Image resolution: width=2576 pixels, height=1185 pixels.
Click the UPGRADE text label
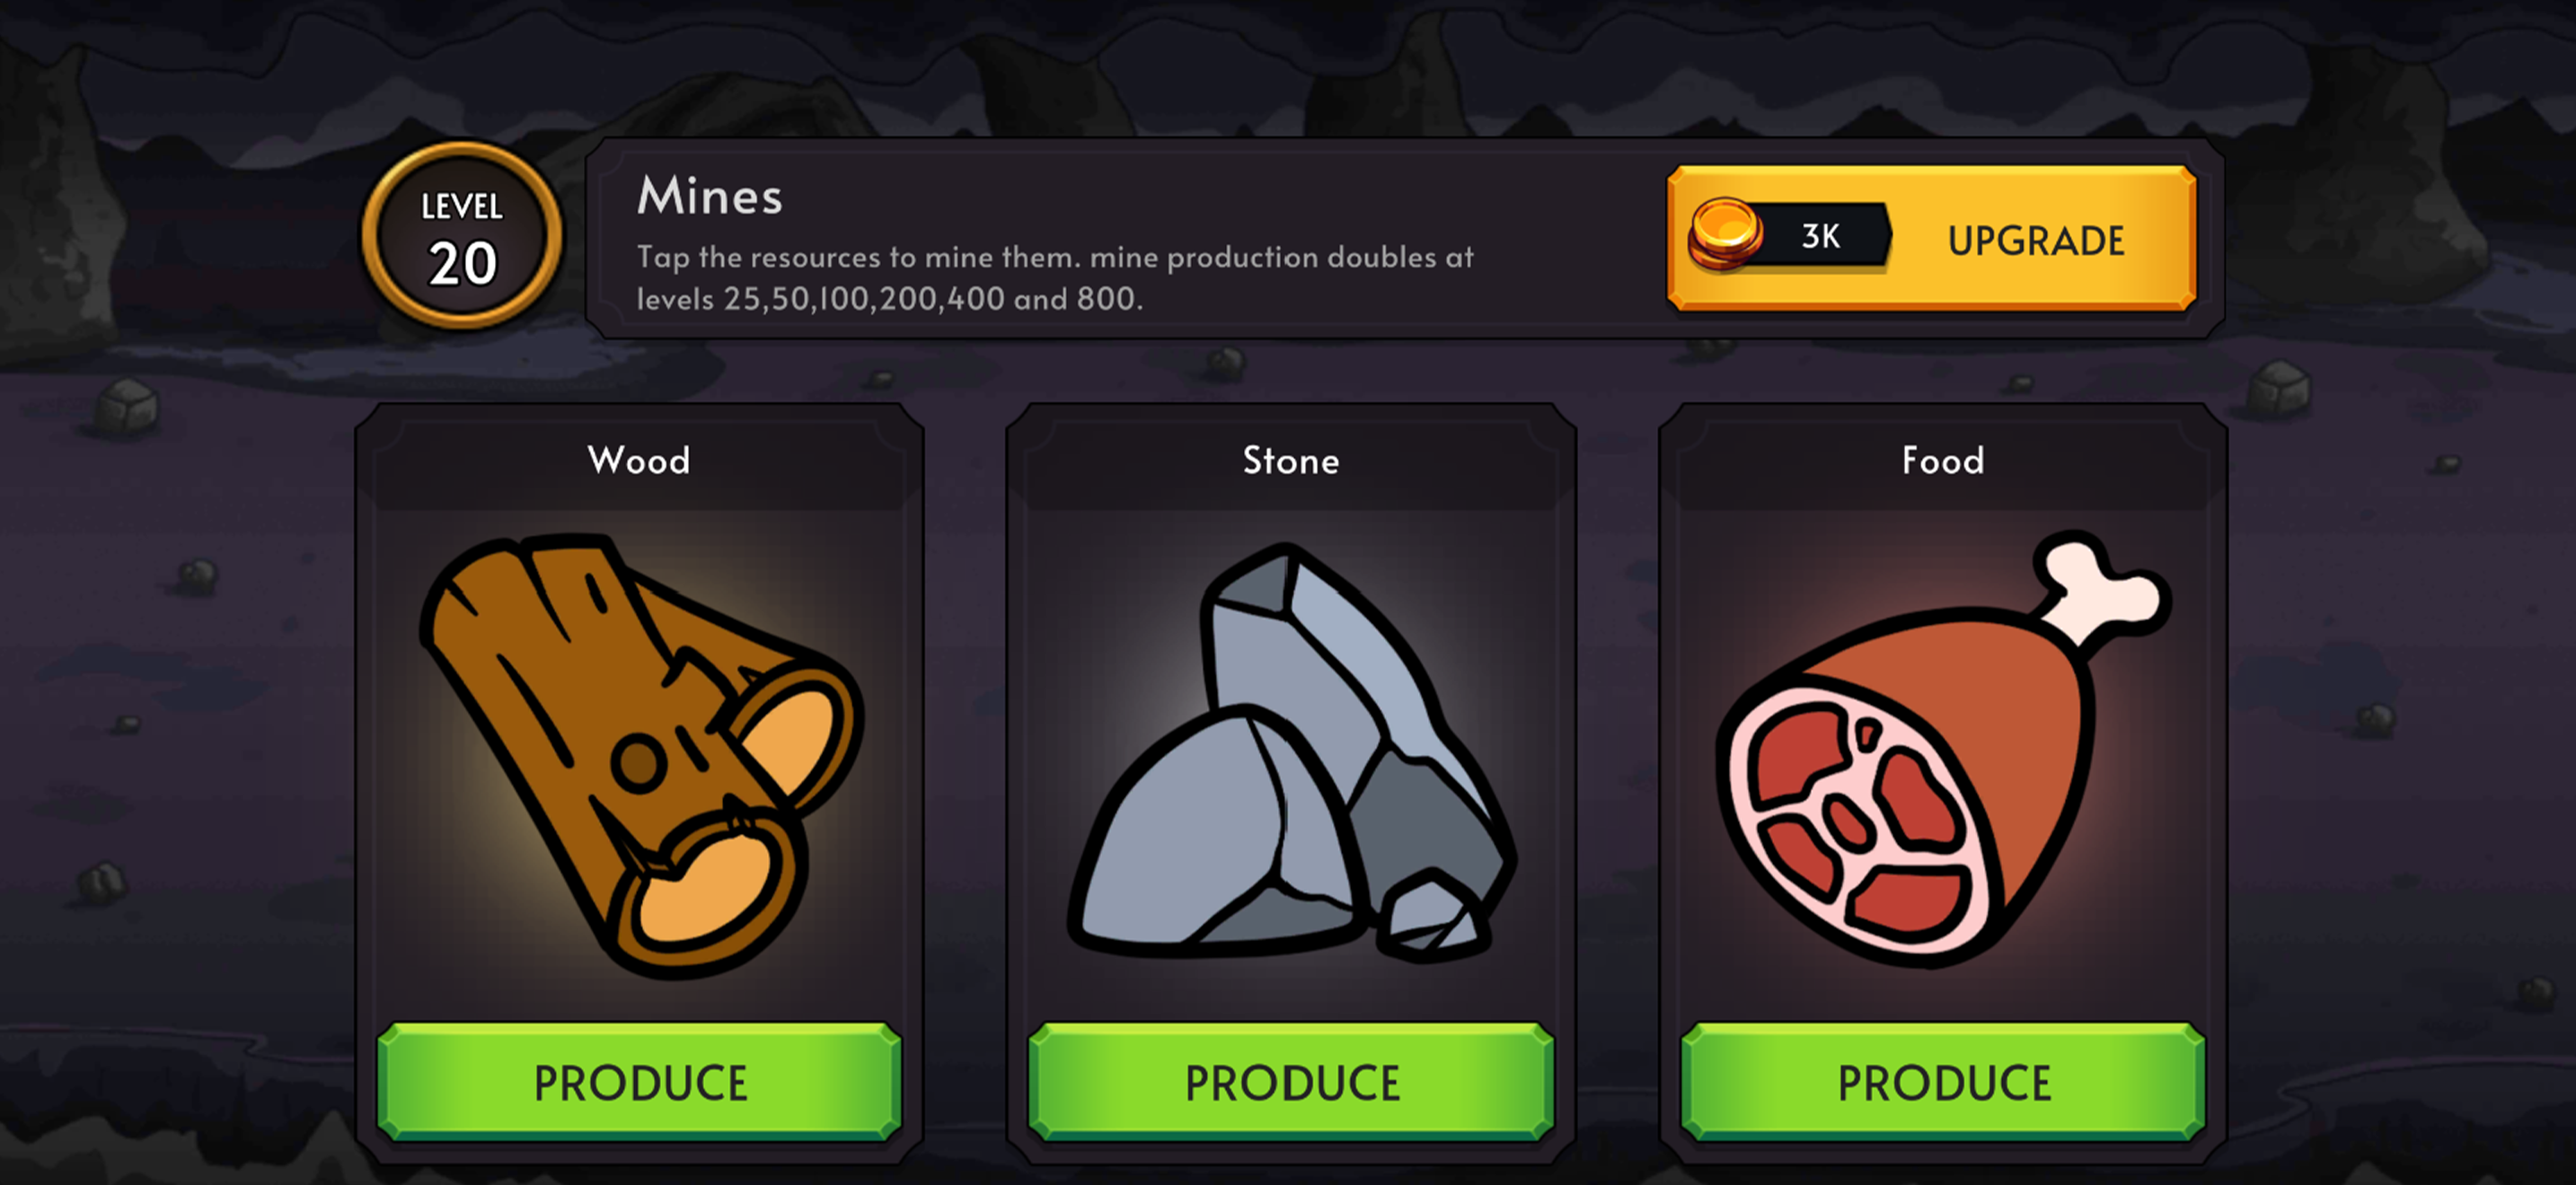2036,241
